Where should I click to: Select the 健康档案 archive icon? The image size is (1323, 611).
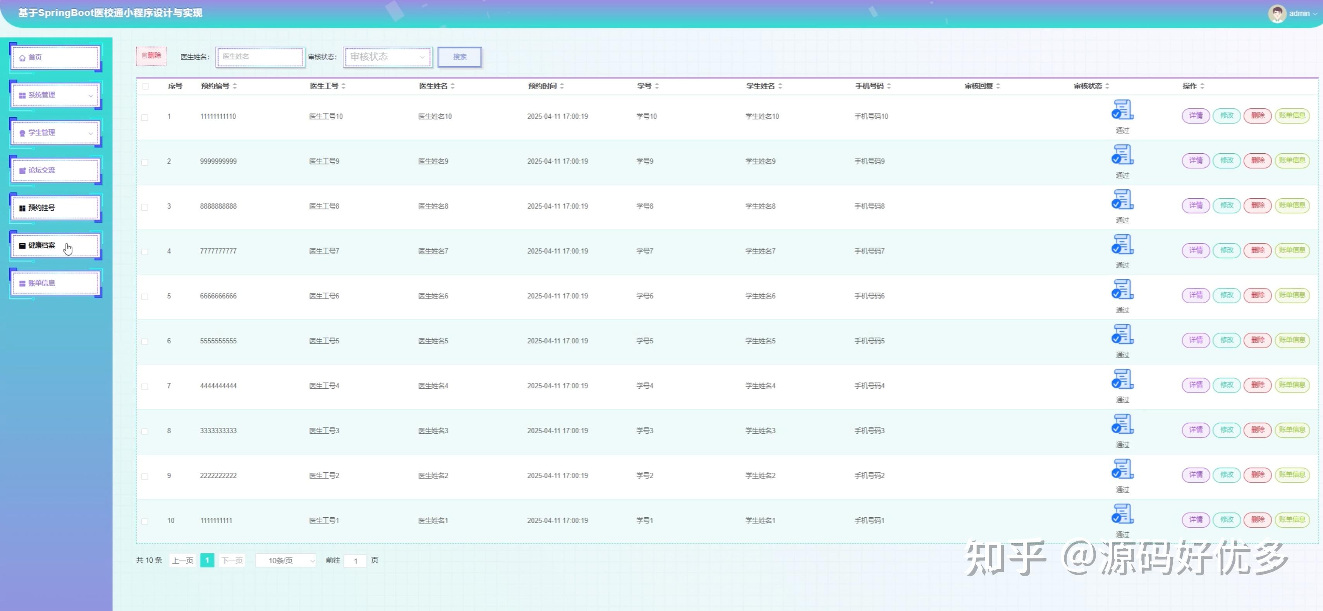coord(22,245)
